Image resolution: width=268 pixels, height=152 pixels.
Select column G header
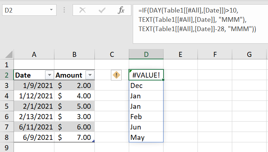(249, 54)
